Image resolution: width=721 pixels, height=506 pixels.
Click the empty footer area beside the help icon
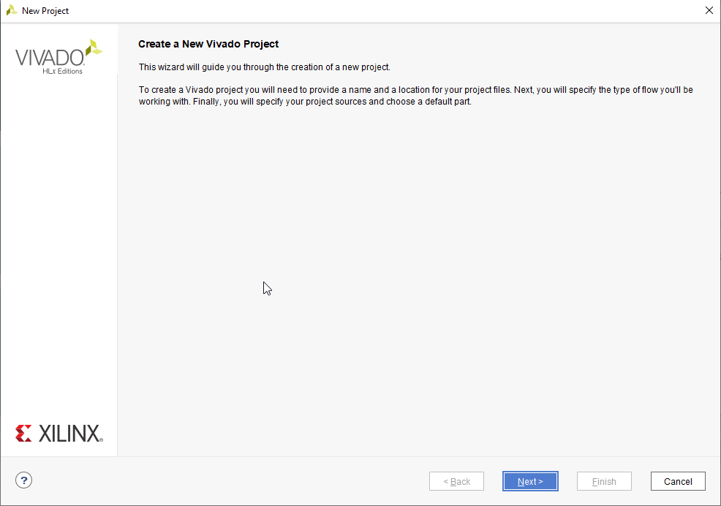219,481
